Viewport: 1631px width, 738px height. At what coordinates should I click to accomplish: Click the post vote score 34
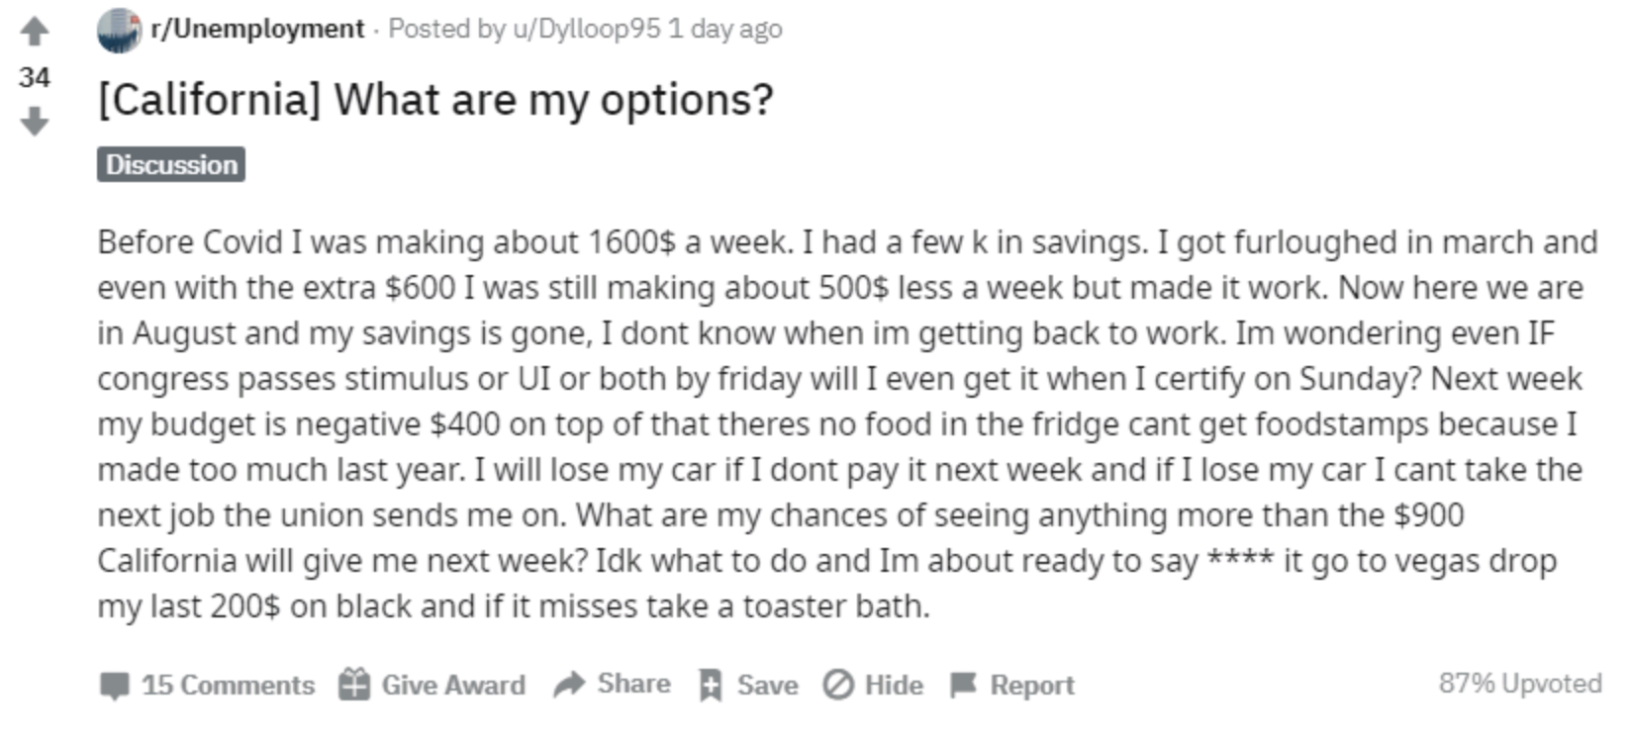click(35, 77)
